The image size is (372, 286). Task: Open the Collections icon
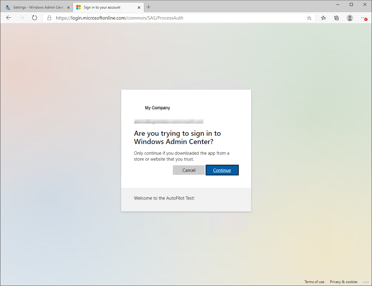pos(337,18)
